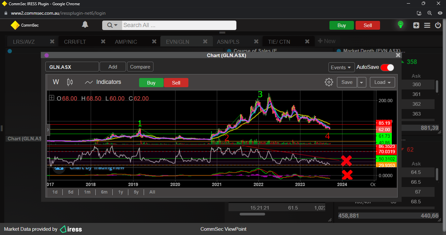Click the blue link dot in Course of Sales panel

pyautogui.click(x=229, y=51)
